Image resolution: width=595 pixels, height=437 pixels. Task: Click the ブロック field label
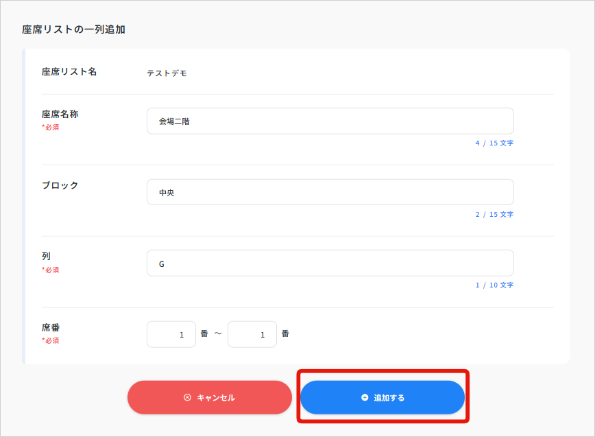pyautogui.click(x=60, y=185)
